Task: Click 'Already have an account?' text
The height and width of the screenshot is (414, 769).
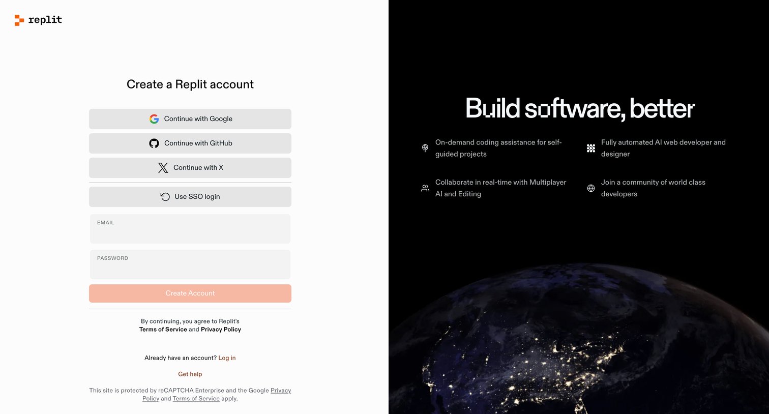Action: point(181,358)
